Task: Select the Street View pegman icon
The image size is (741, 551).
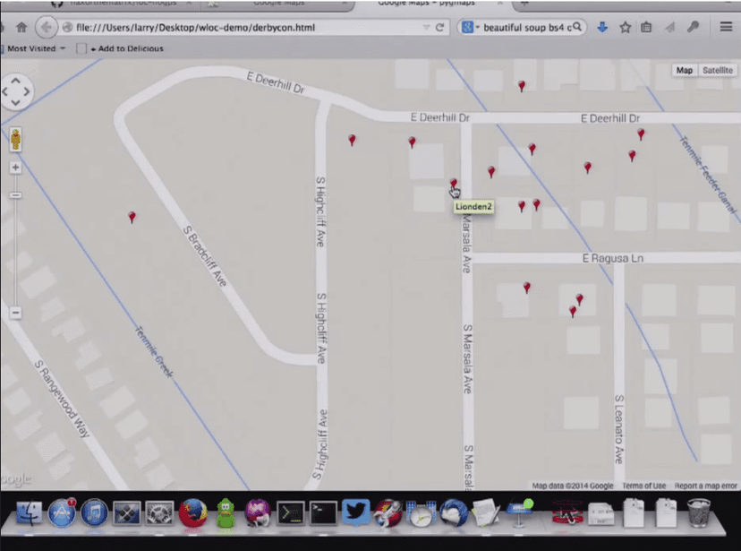Action: point(15,140)
